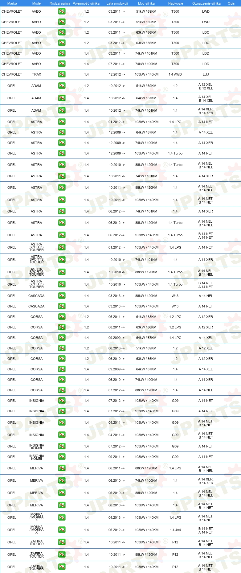This screenshot has height=573, width=241.
Task: Click the fuel icon for Opel Astra 10.2011 74kW / 101KM
Action: tap(62, 176)
